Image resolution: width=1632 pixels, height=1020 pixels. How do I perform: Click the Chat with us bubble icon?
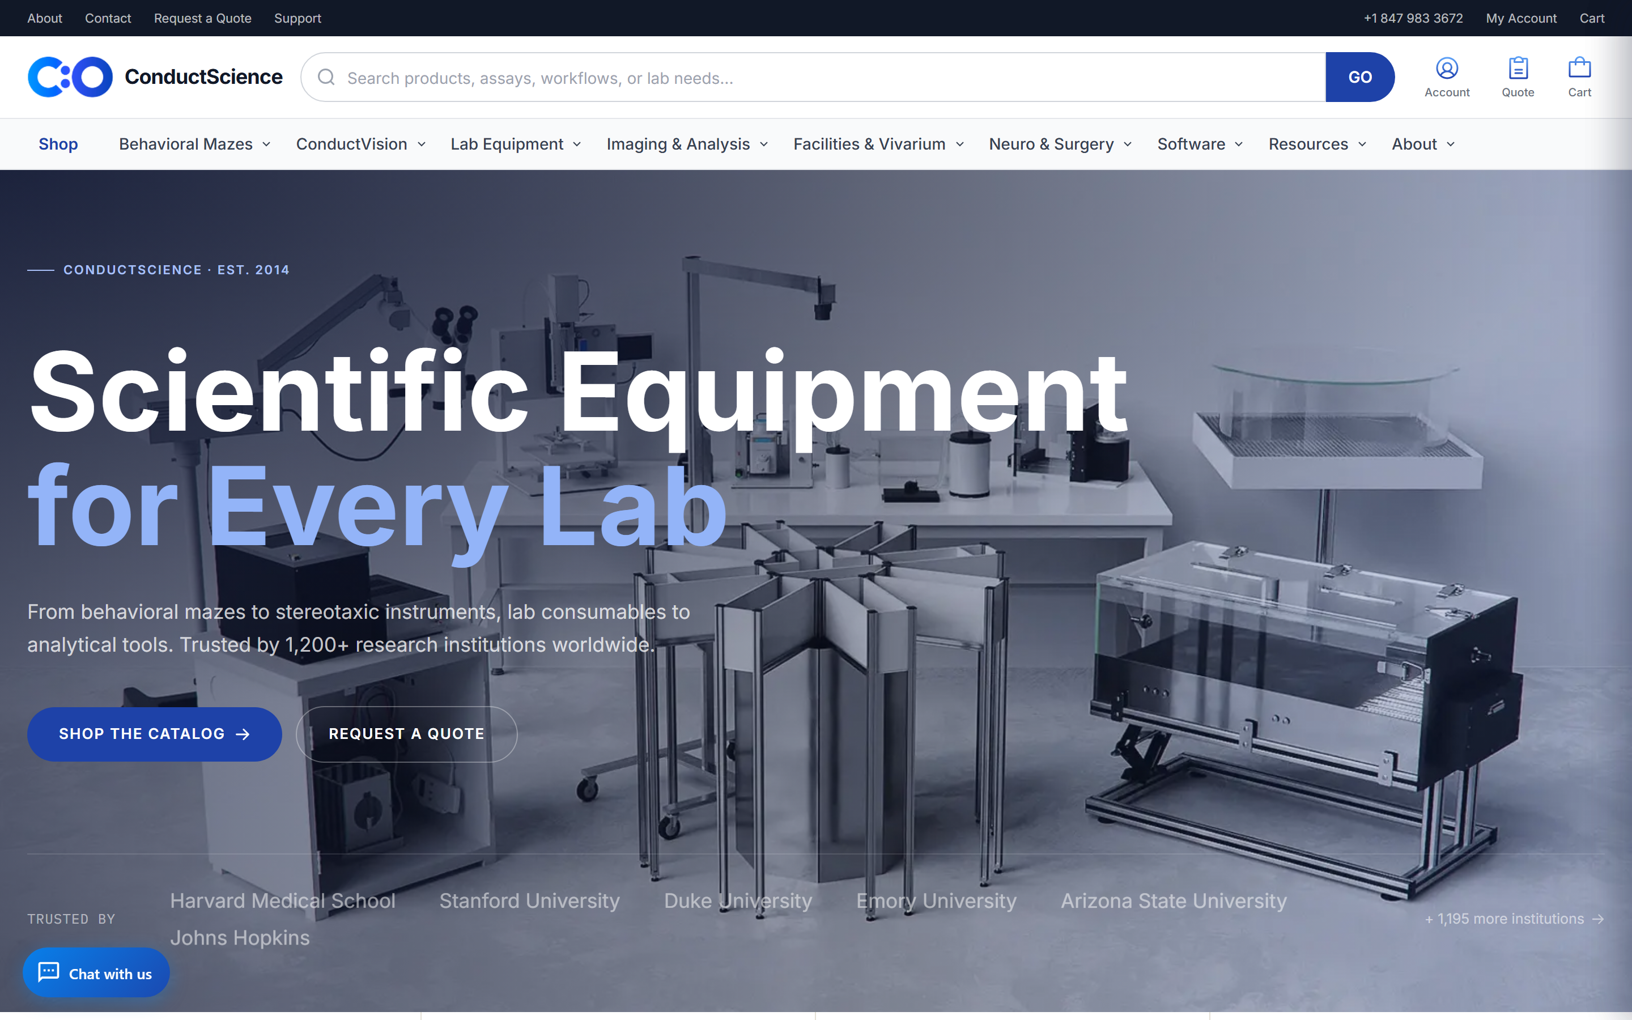(49, 972)
